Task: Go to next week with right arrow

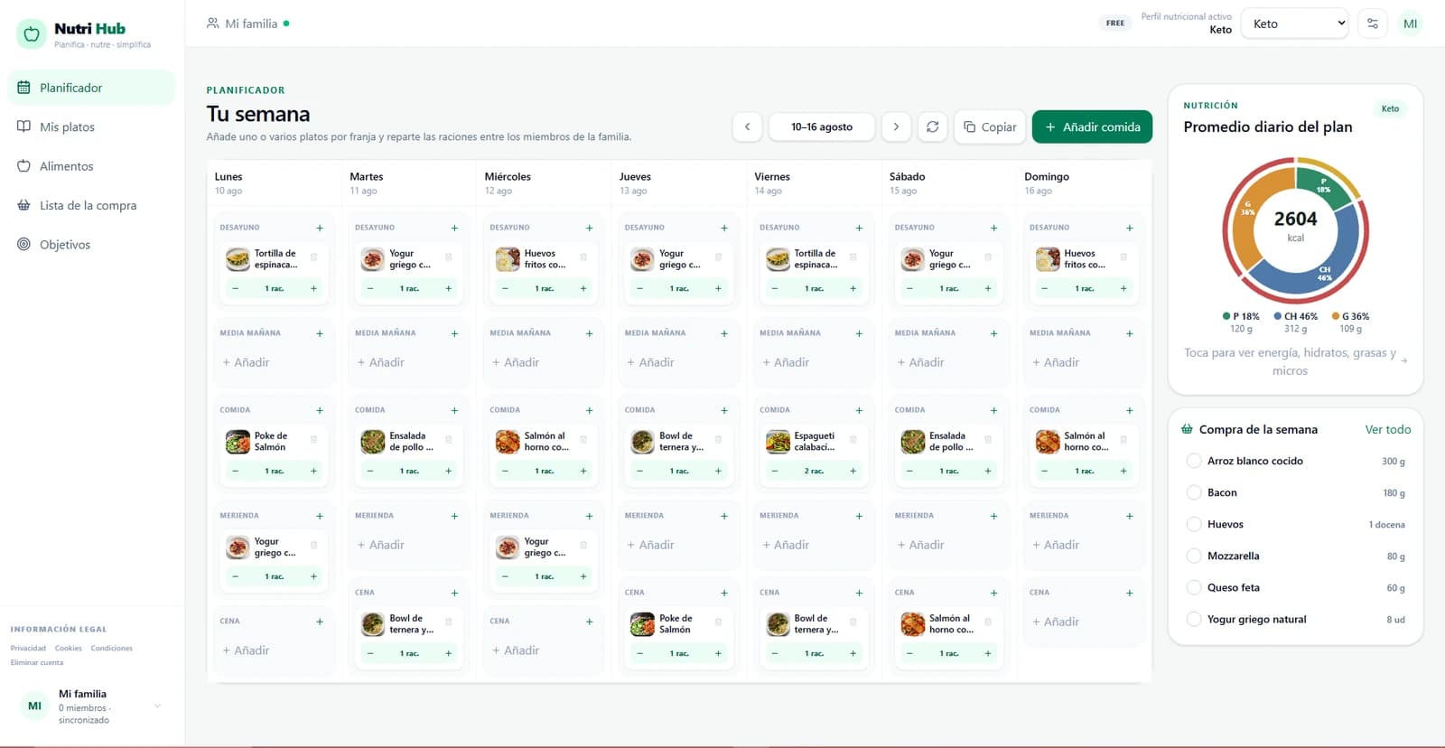Action: (x=896, y=127)
